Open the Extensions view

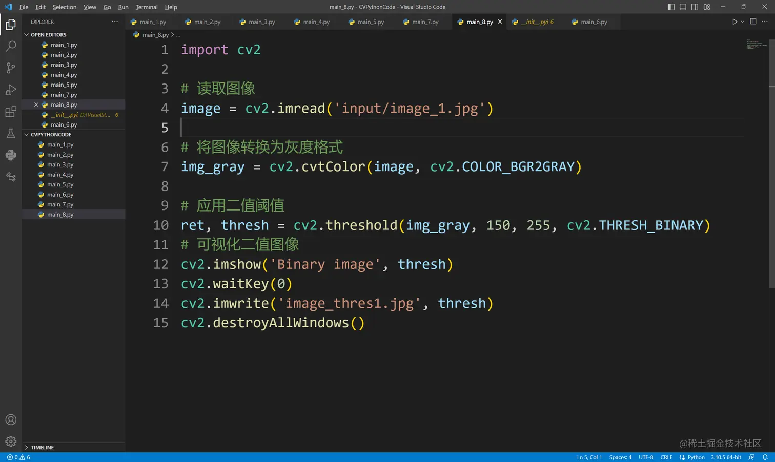[11, 112]
